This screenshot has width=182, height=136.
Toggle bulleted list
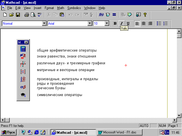tap(159, 24)
